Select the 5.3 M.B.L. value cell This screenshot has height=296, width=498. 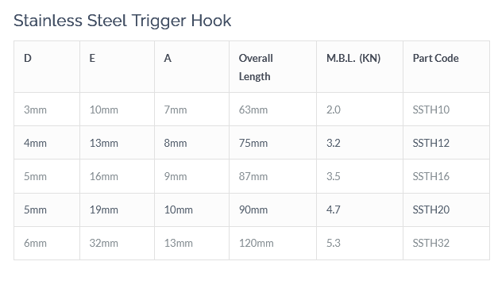click(x=360, y=244)
